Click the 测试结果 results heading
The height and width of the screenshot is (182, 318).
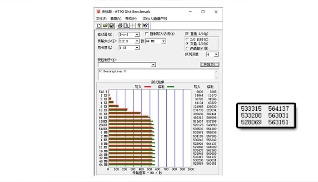click(x=158, y=82)
